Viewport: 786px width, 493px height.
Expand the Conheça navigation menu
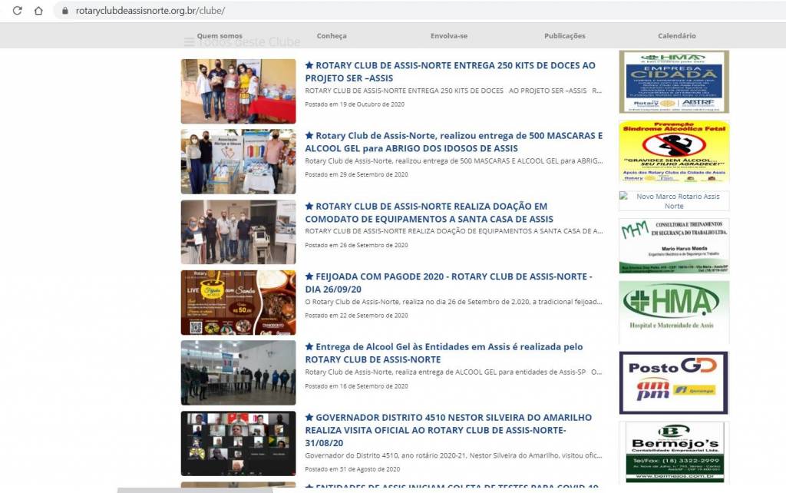point(332,36)
